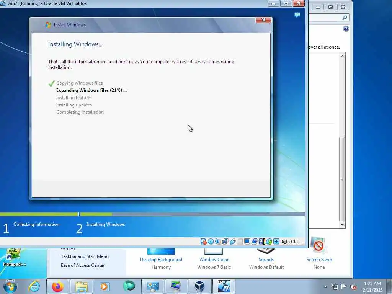The height and width of the screenshot is (294, 392).
Task: Click the 'Collecting information' stage label
Action: point(36,224)
